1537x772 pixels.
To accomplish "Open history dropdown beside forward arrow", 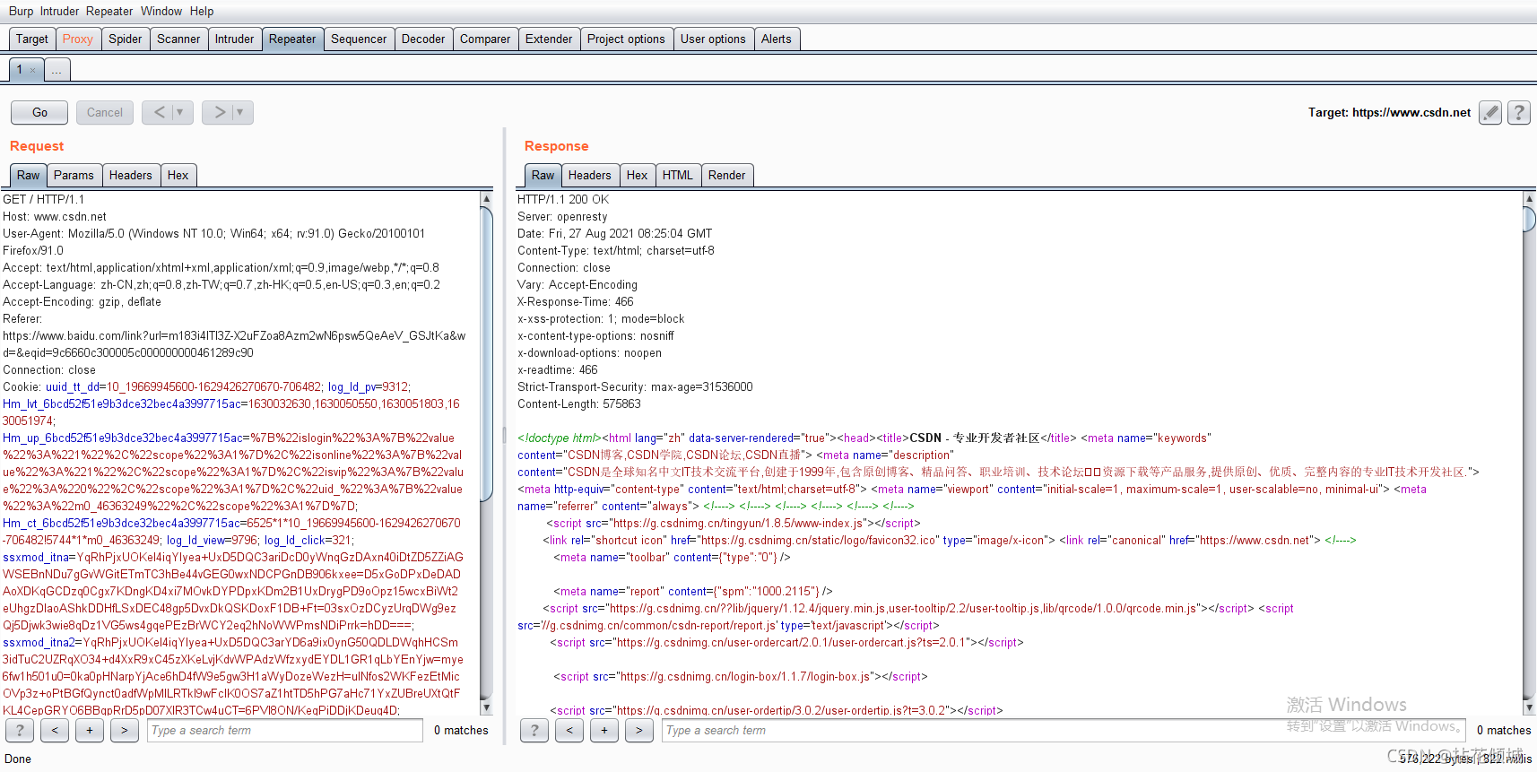I will (x=239, y=112).
